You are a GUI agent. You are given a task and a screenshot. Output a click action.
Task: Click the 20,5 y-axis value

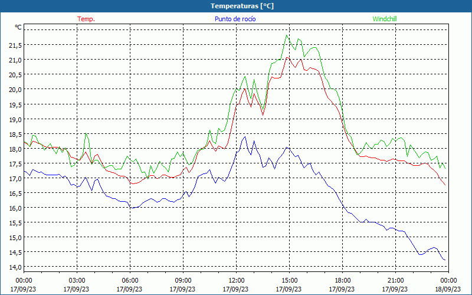tap(15, 75)
